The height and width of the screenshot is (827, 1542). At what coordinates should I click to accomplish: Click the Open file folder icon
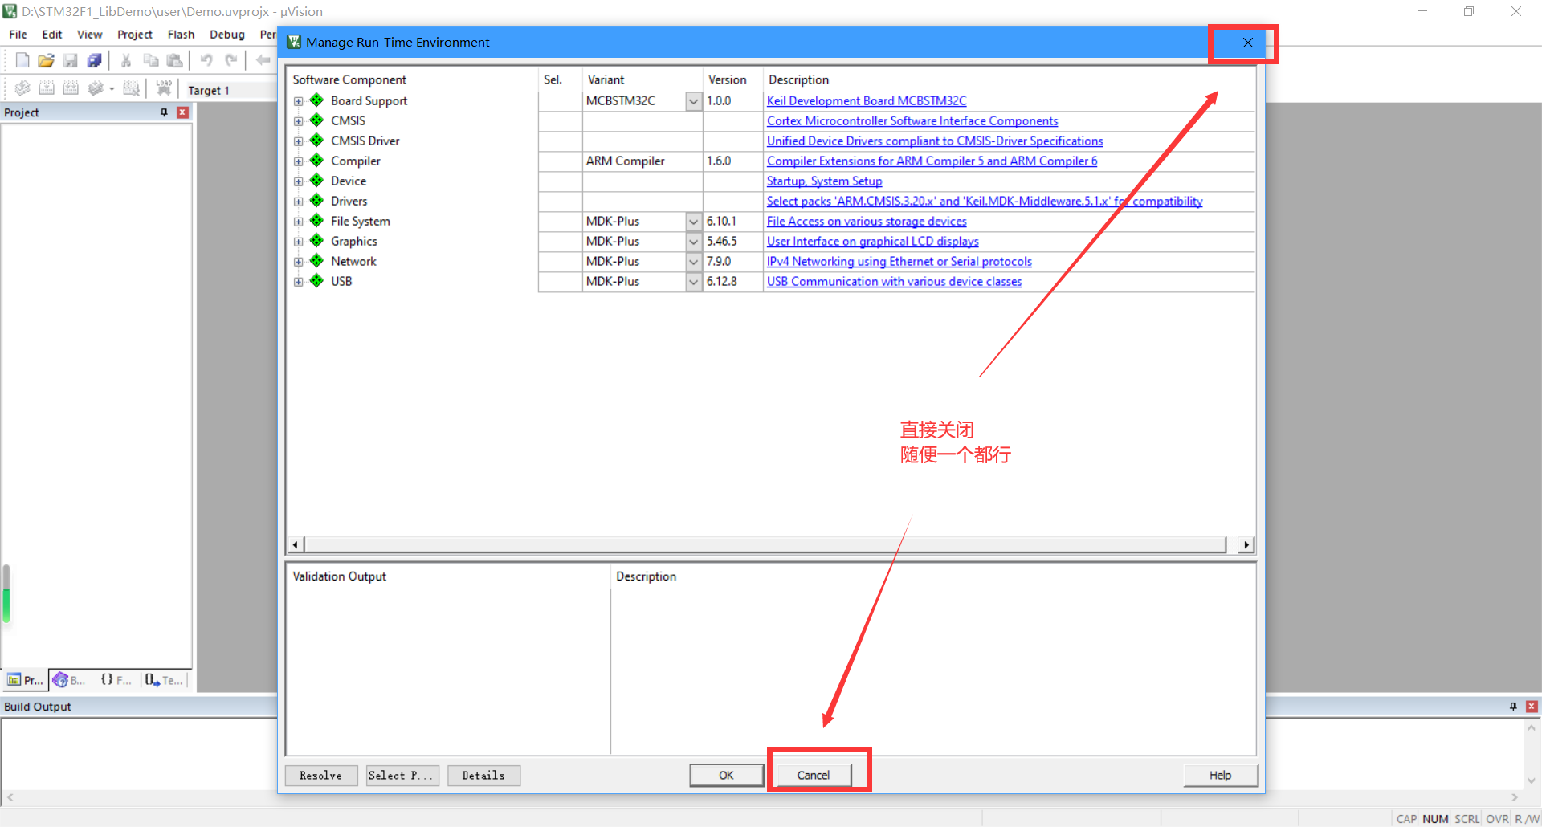click(x=47, y=60)
